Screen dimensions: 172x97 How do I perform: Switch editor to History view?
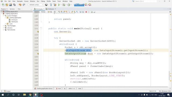click(43, 12)
